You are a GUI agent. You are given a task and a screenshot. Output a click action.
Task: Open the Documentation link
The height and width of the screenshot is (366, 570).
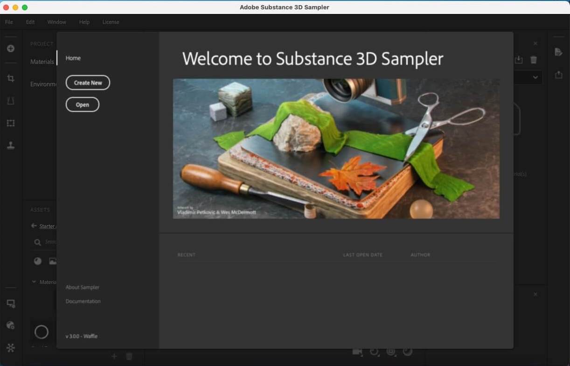[83, 301]
